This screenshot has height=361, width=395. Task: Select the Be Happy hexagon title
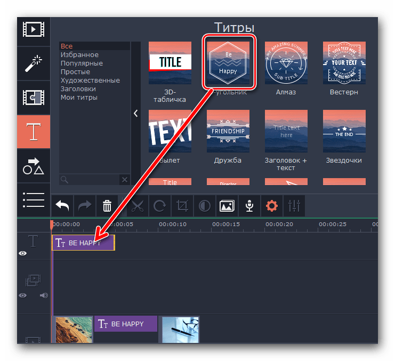228,63
